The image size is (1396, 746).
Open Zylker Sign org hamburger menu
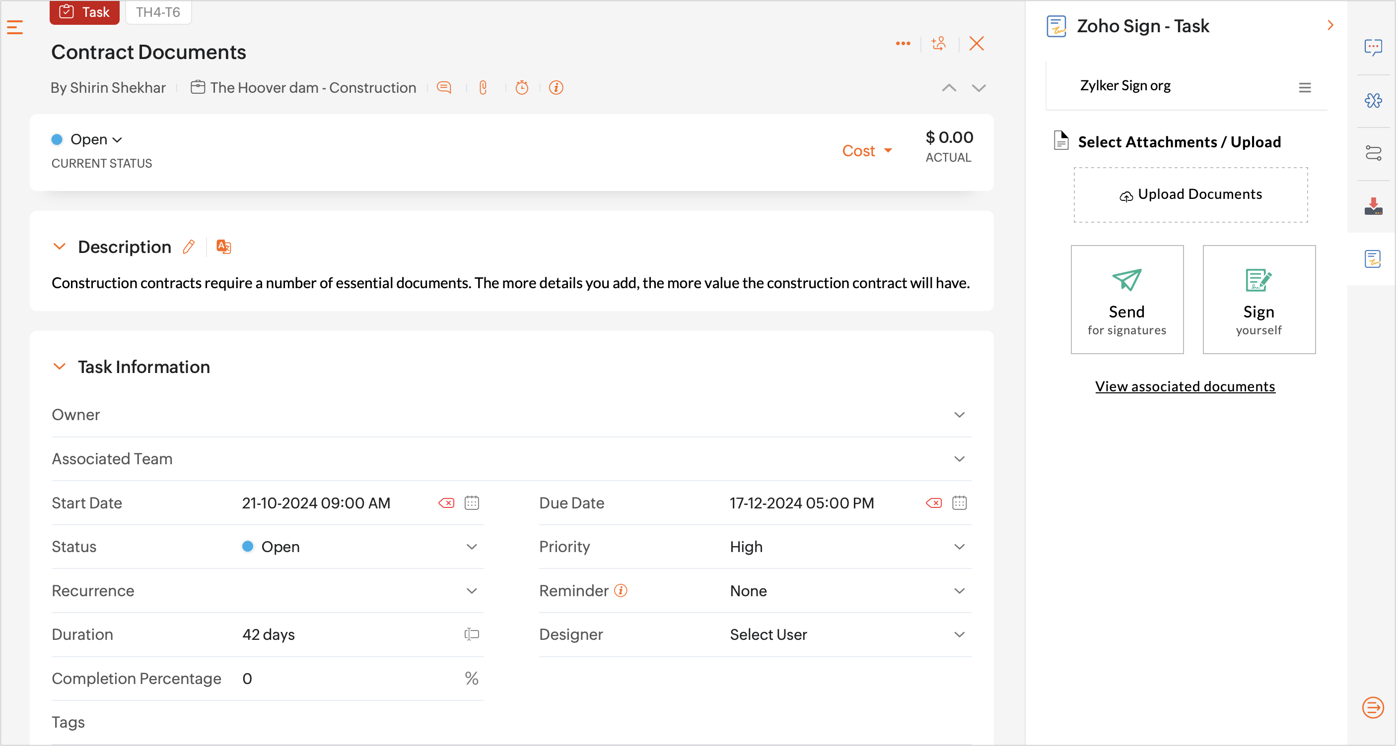click(x=1305, y=87)
